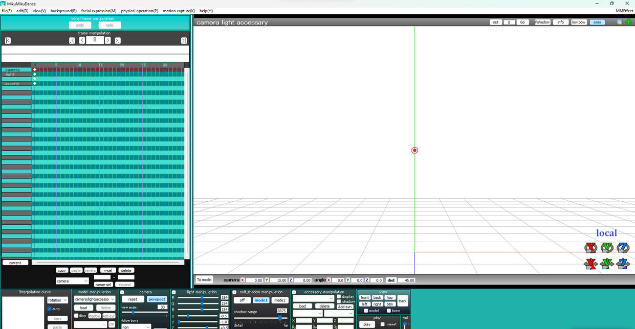Click the magnifier zoom icon in viewport
The height and width of the screenshot is (329, 635).
620,22
